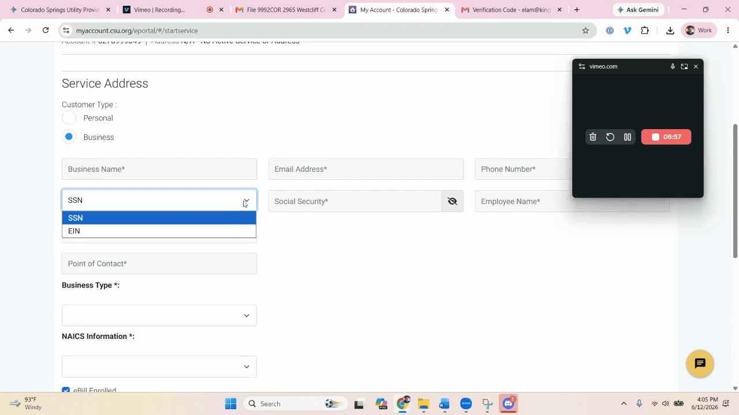Open Word from the taskbar
Viewport: 739px width, 415px height.
tap(445, 403)
